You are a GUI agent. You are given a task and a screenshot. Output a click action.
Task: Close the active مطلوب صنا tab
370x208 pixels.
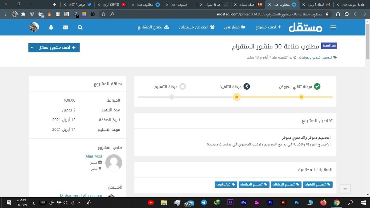point(270,5)
